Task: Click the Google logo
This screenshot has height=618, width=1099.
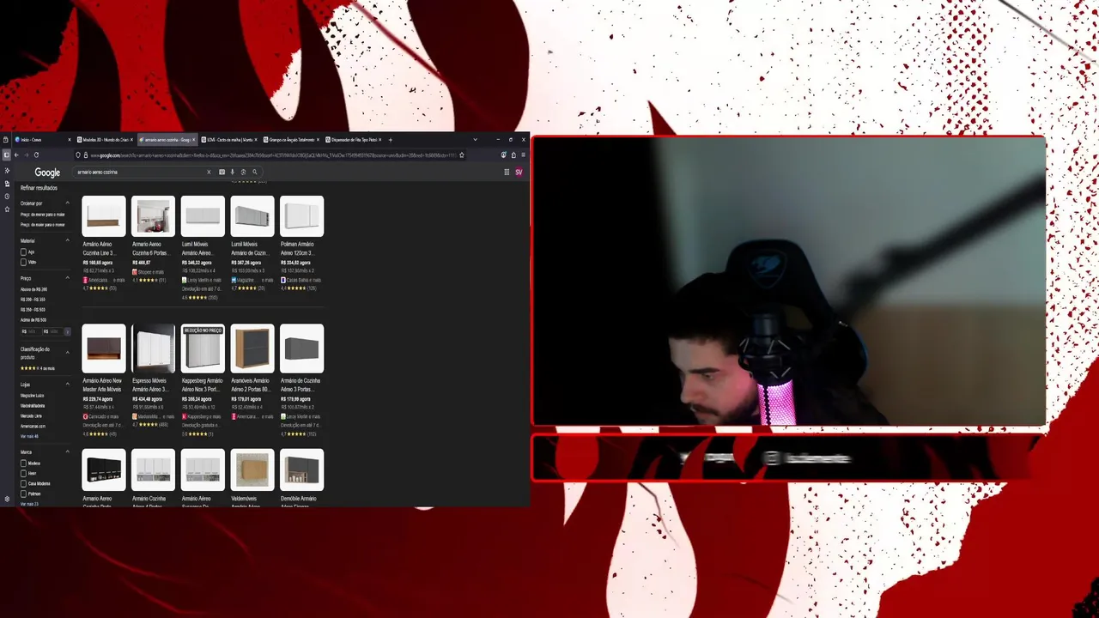Action: pyautogui.click(x=47, y=173)
